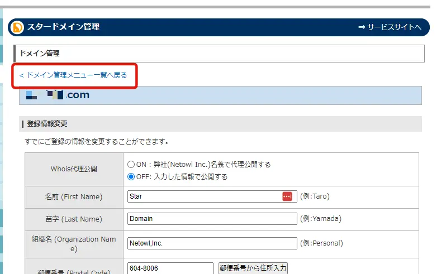The height and width of the screenshot is (274, 446).
Task: Click the 組織名 (Organization Name) label cell
Action: tap(74, 243)
